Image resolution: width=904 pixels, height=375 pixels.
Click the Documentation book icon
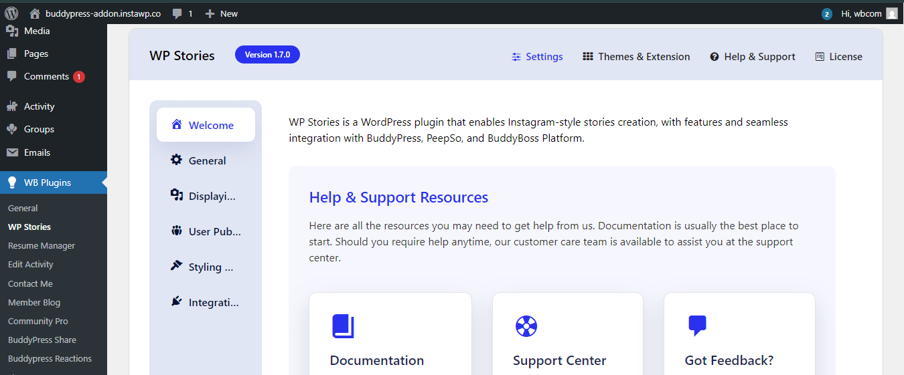(343, 326)
